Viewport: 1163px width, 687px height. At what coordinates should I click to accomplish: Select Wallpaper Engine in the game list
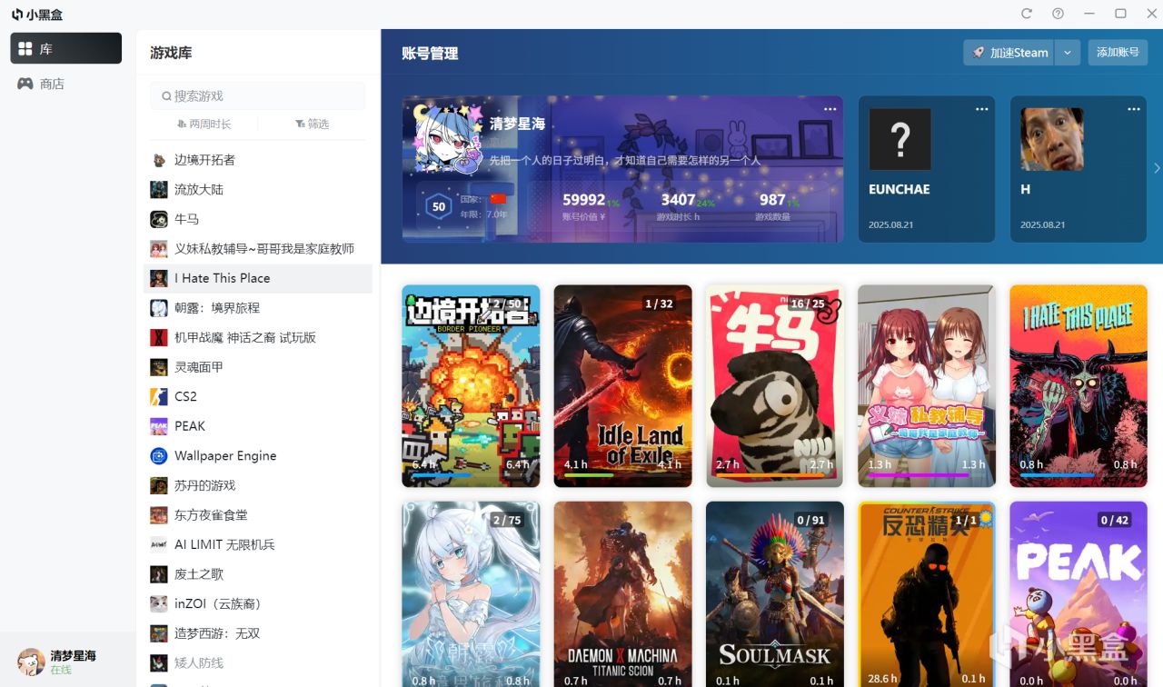(x=258, y=455)
